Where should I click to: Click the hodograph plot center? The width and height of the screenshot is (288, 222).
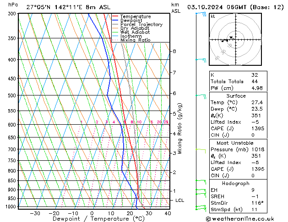[x=235, y=39]
